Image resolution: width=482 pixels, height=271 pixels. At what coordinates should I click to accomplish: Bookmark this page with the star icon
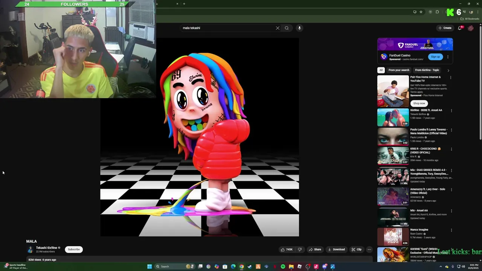tap(421, 12)
